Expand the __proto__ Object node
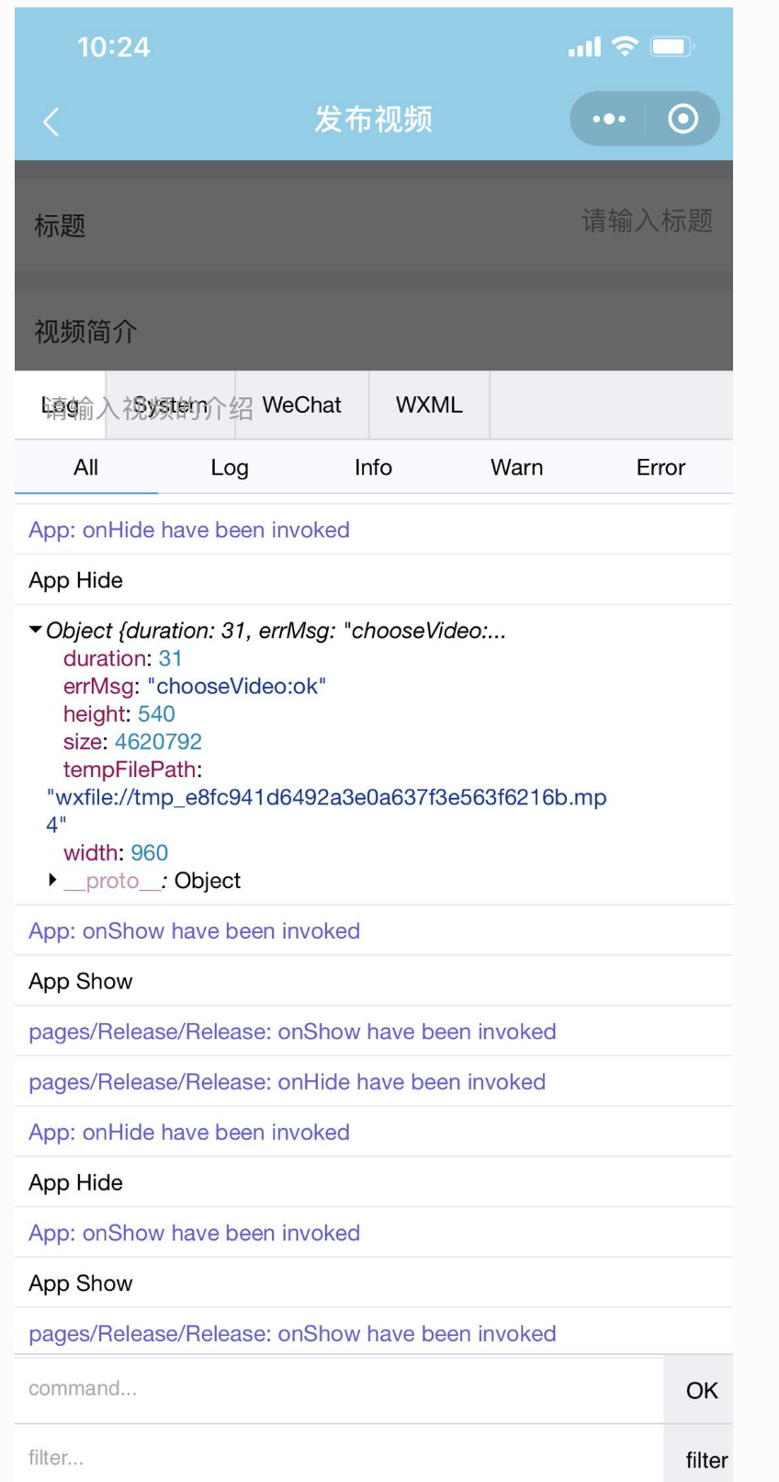The height and width of the screenshot is (1482, 779). click(52, 880)
